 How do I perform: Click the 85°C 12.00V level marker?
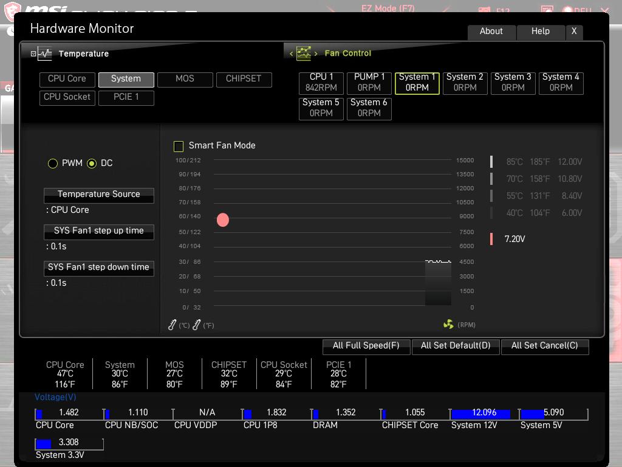(x=491, y=162)
